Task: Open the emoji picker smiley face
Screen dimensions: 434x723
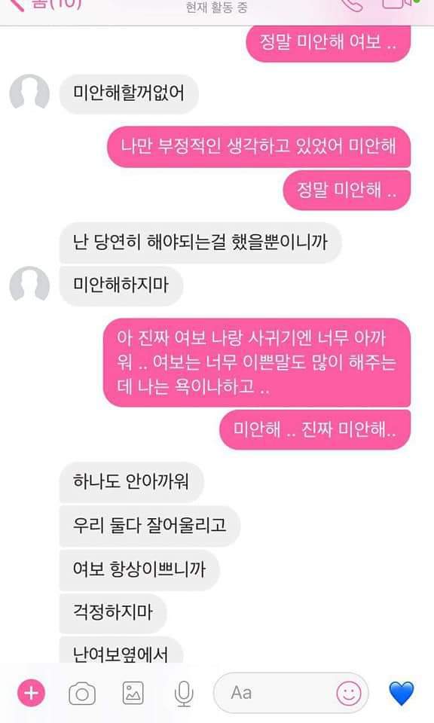Action: point(349,693)
